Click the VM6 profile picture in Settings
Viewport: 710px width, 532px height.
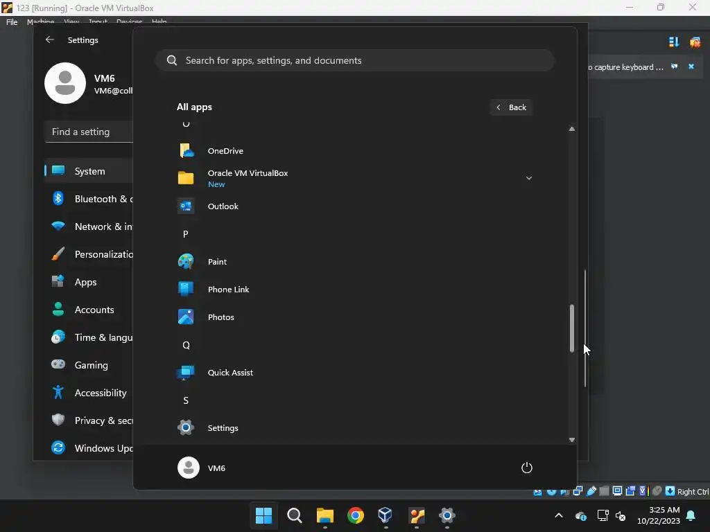click(65, 83)
